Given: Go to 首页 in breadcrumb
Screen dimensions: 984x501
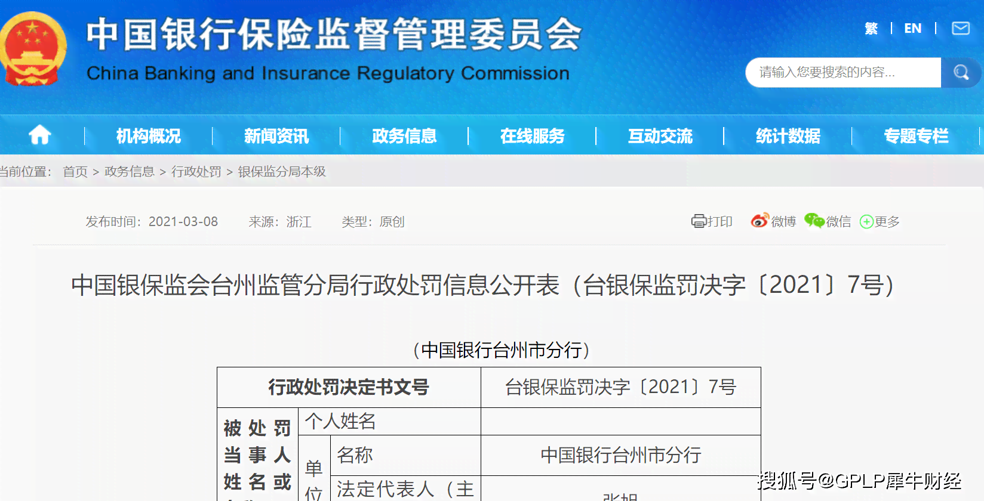Looking at the screenshot, I should point(75,172).
